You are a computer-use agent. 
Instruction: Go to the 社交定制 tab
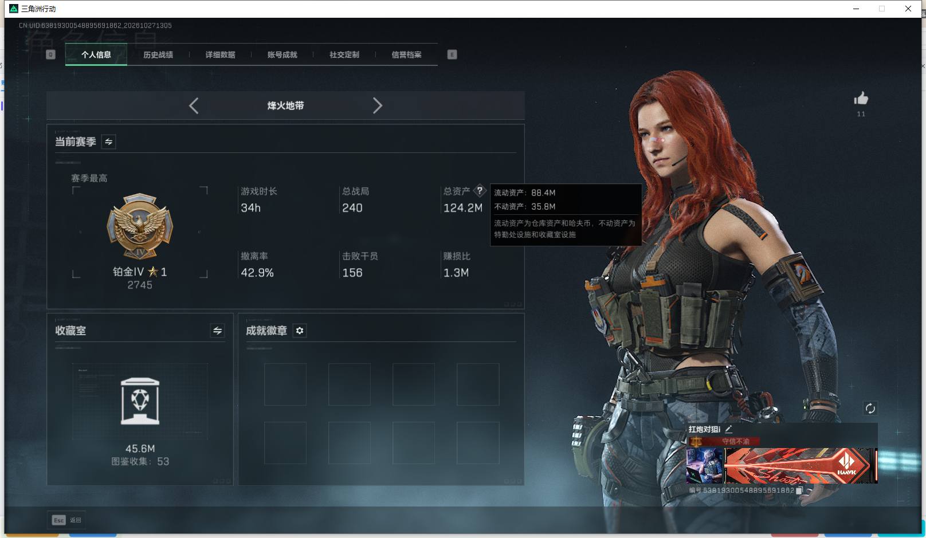tap(344, 55)
